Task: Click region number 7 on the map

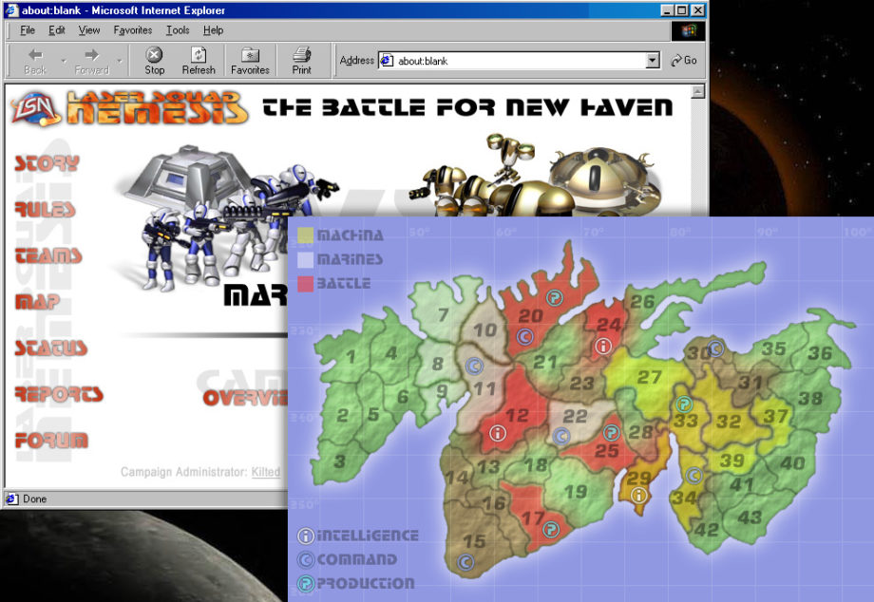Action: (443, 315)
